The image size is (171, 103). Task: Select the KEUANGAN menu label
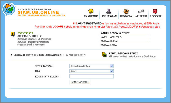point(109,16)
